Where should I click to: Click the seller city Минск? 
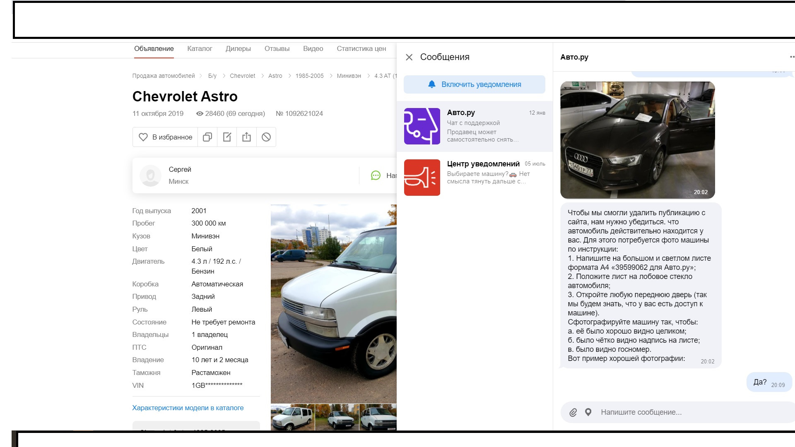pyautogui.click(x=178, y=181)
